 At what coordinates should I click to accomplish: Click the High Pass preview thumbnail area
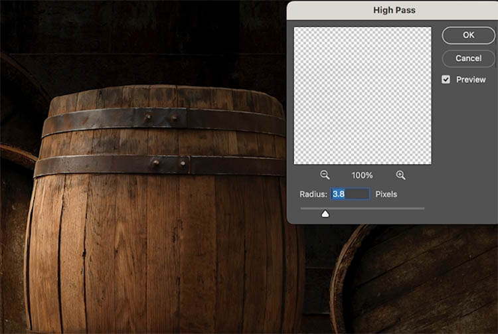pos(363,96)
